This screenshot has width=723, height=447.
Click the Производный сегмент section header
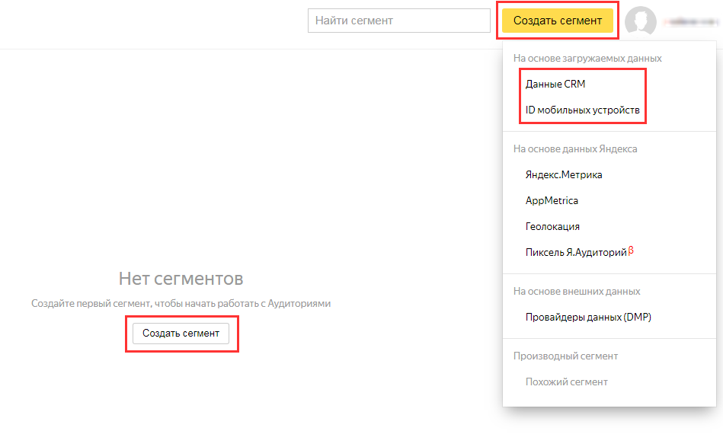(565, 356)
